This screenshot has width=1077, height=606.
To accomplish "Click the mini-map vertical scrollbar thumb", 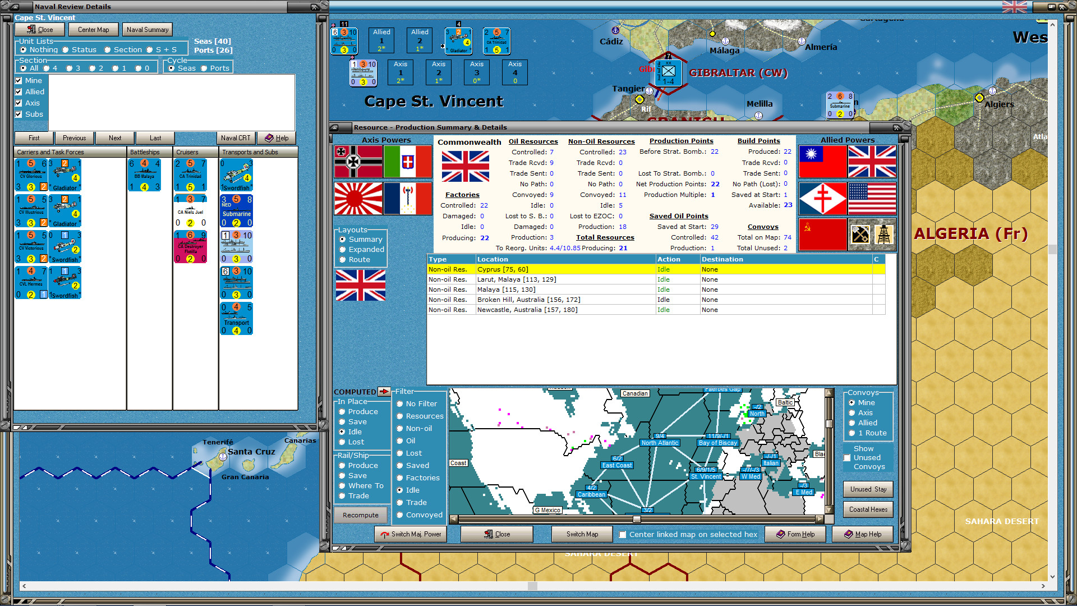I will [829, 424].
